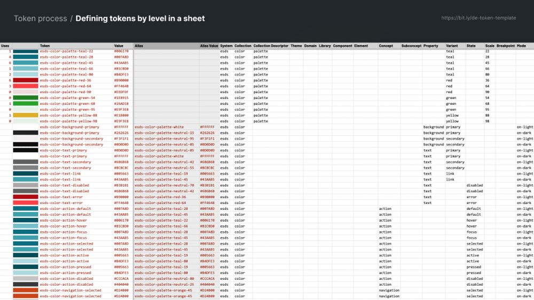The width and height of the screenshot is (534, 300).
Task: Select alias cell esds-color-palette-neutral-95
Action: click(164, 139)
